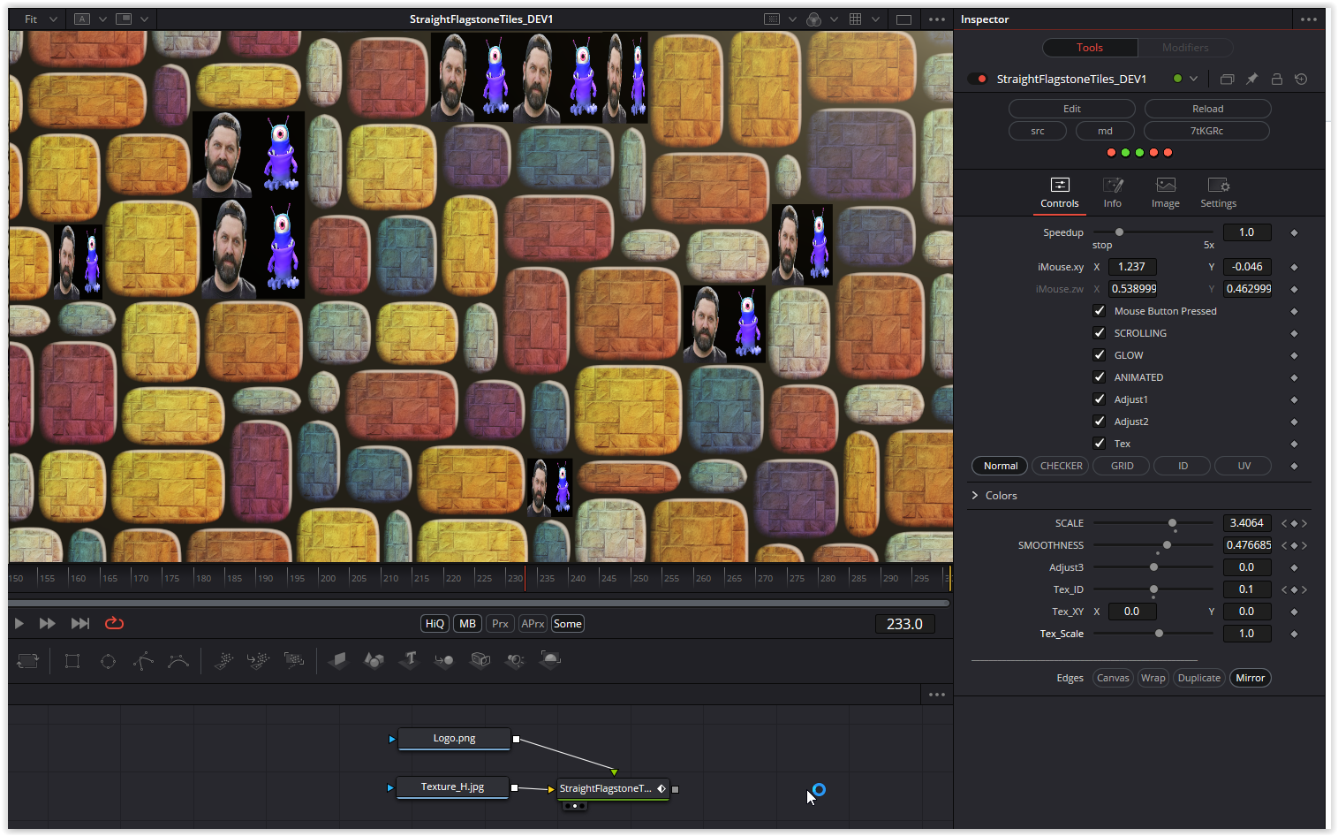Viewport: 1338px width, 836px height.
Task: Uncheck the Tex checkbox
Action: (x=1100, y=444)
